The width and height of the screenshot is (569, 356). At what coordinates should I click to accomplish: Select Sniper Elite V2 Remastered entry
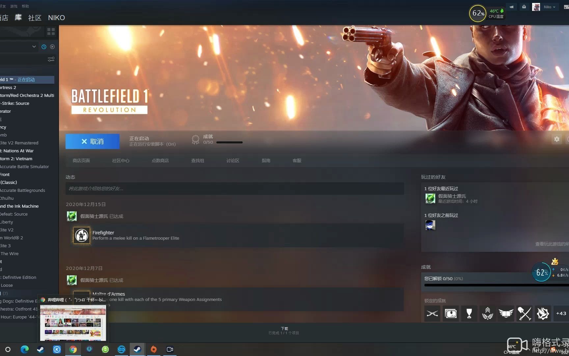click(x=27, y=143)
